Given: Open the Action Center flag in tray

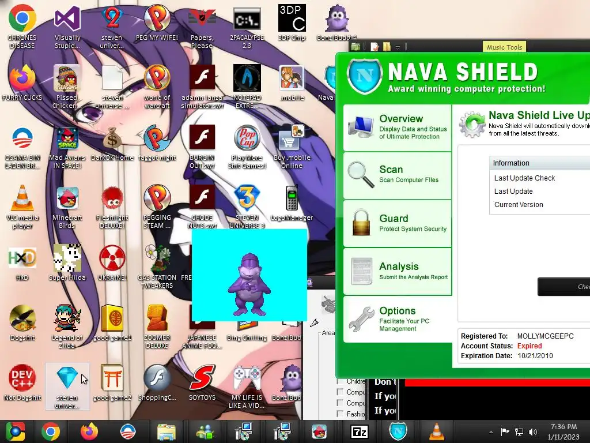Looking at the screenshot, I should pyautogui.click(x=505, y=431).
